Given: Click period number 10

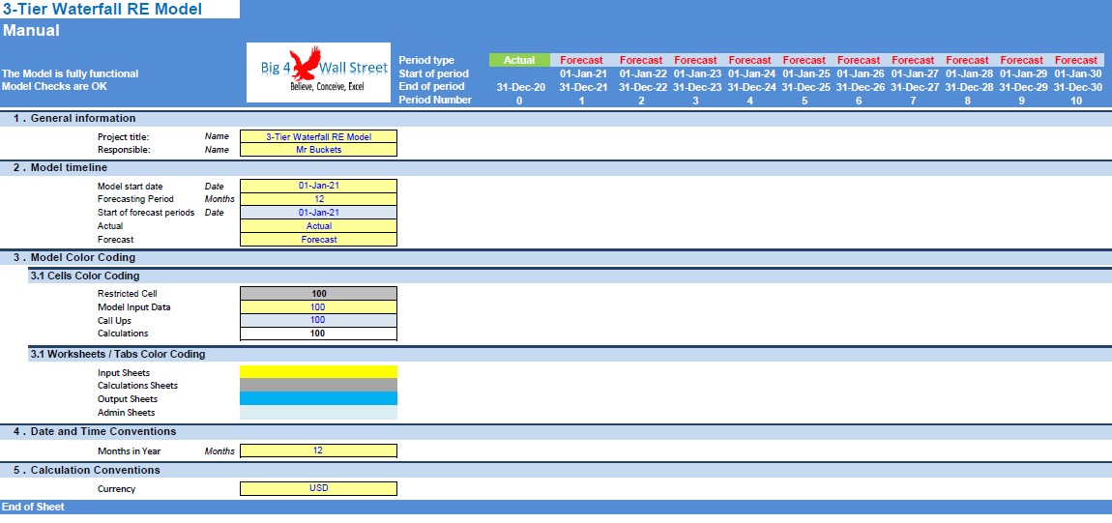Looking at the screenshot, I should [x=1076, y=101].
